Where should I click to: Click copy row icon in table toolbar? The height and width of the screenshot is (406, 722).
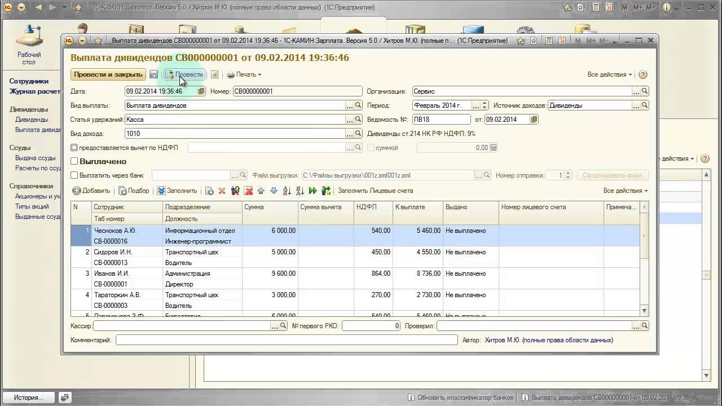coord(209,191)
